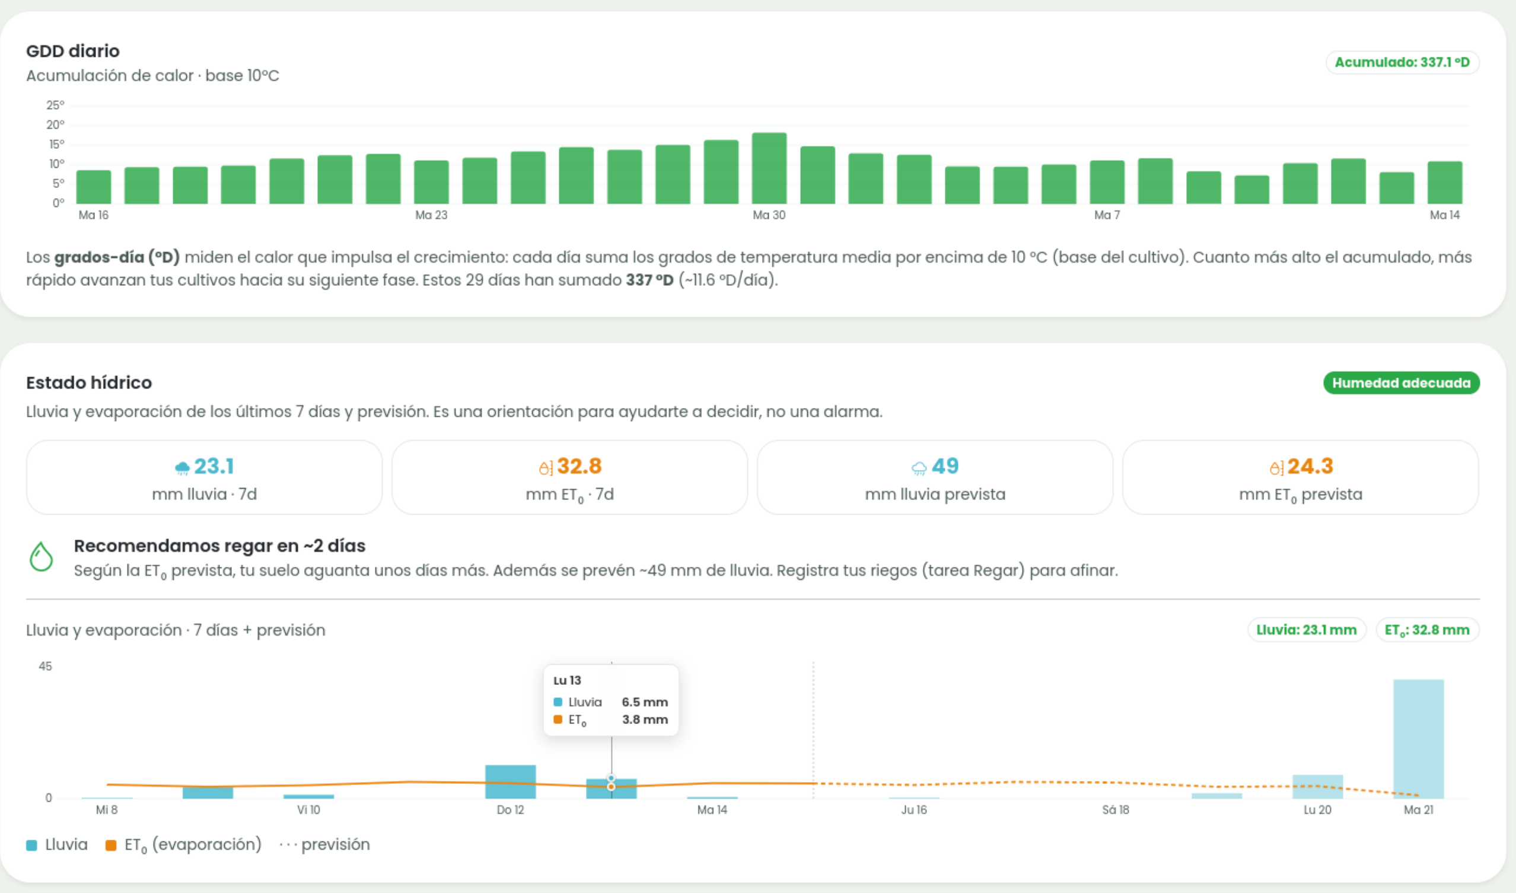The height and width of the screenshot is (893, 1516).
Task: Select the first GDD bar at Ma 16
Action: pos(94,187)
